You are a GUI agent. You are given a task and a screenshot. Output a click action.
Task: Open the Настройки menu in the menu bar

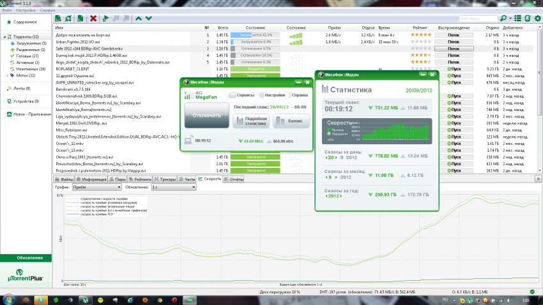26,11
